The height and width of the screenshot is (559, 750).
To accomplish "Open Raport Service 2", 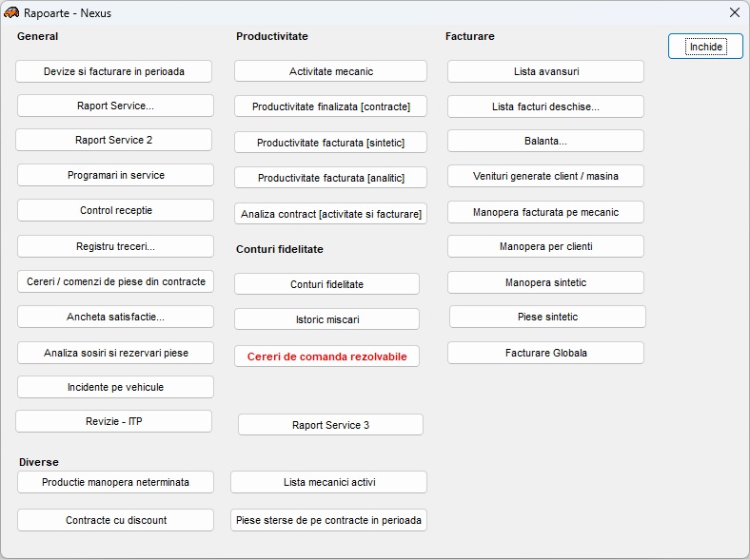I will coord(114,140).
